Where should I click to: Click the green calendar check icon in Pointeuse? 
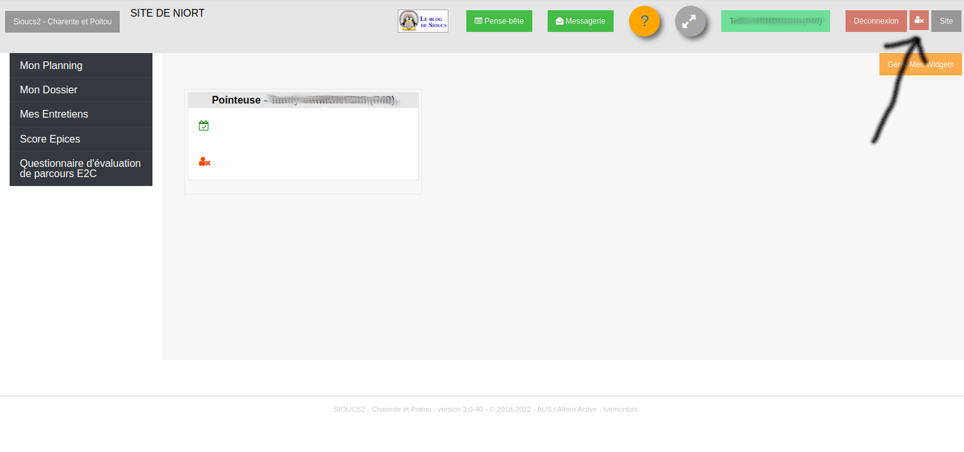(204, 125)
